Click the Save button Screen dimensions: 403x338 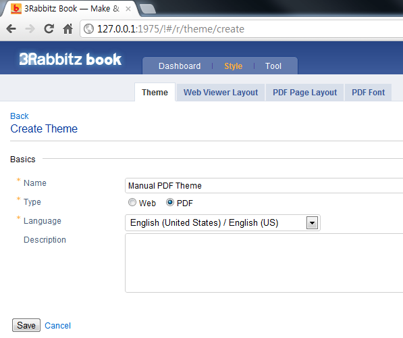click(26, 325)
